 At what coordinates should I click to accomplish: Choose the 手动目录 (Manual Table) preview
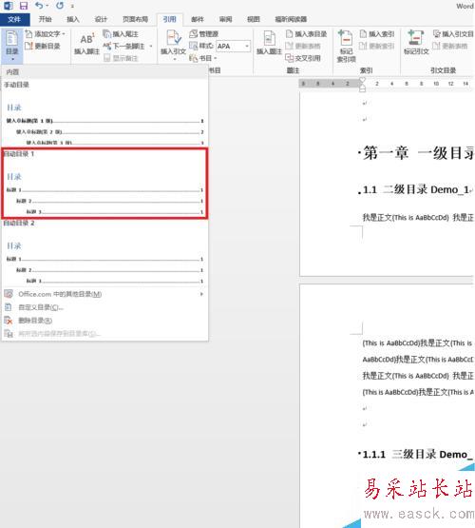tap(104, 113)
